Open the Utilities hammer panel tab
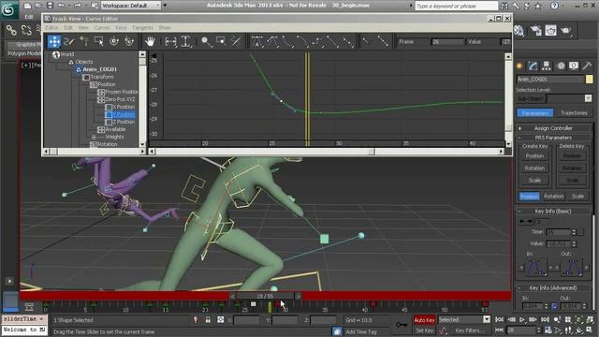This screenshot has height=337, width=599. click(x=587, y=66)
